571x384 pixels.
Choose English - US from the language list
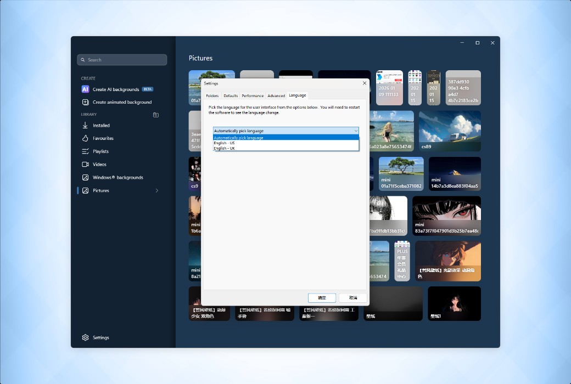(x=286, y=143)
